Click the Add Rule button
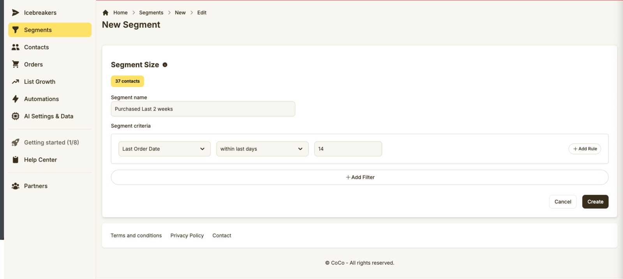The width and height of the screenshot is (623, 279). (x=584, y=149)
